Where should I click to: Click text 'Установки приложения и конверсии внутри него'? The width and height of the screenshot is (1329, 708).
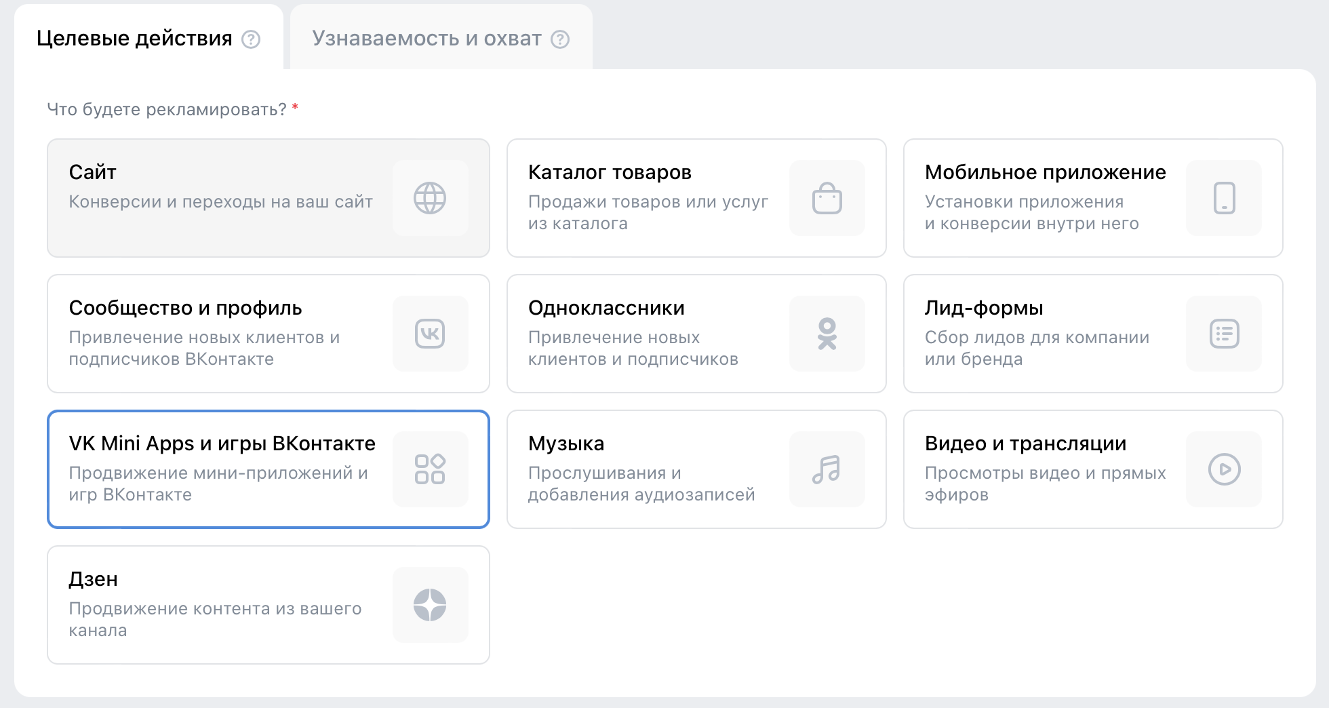click(x=1031, y=212)
